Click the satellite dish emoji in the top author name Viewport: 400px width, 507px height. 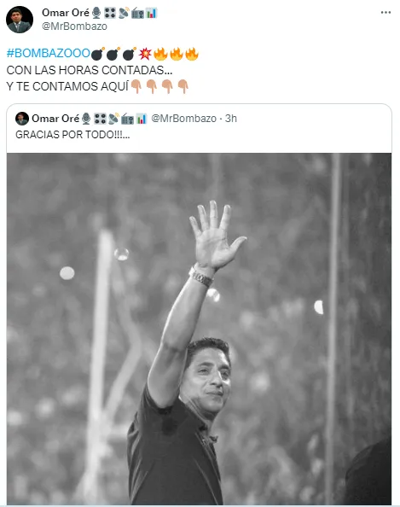(124, 13)
